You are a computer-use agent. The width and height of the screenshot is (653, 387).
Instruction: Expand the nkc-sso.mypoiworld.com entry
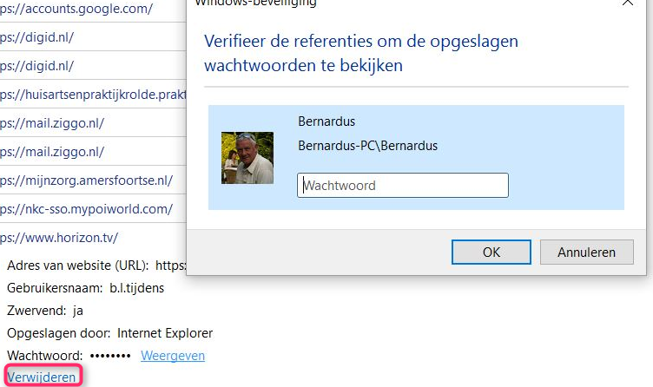tap(86, 209)
